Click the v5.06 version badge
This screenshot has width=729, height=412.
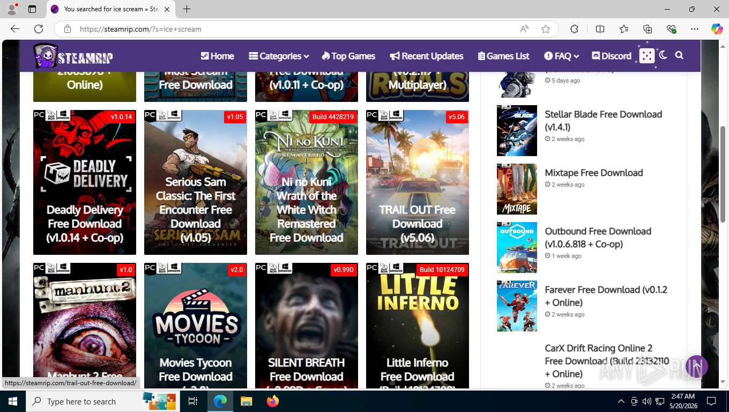pos(457,117)
